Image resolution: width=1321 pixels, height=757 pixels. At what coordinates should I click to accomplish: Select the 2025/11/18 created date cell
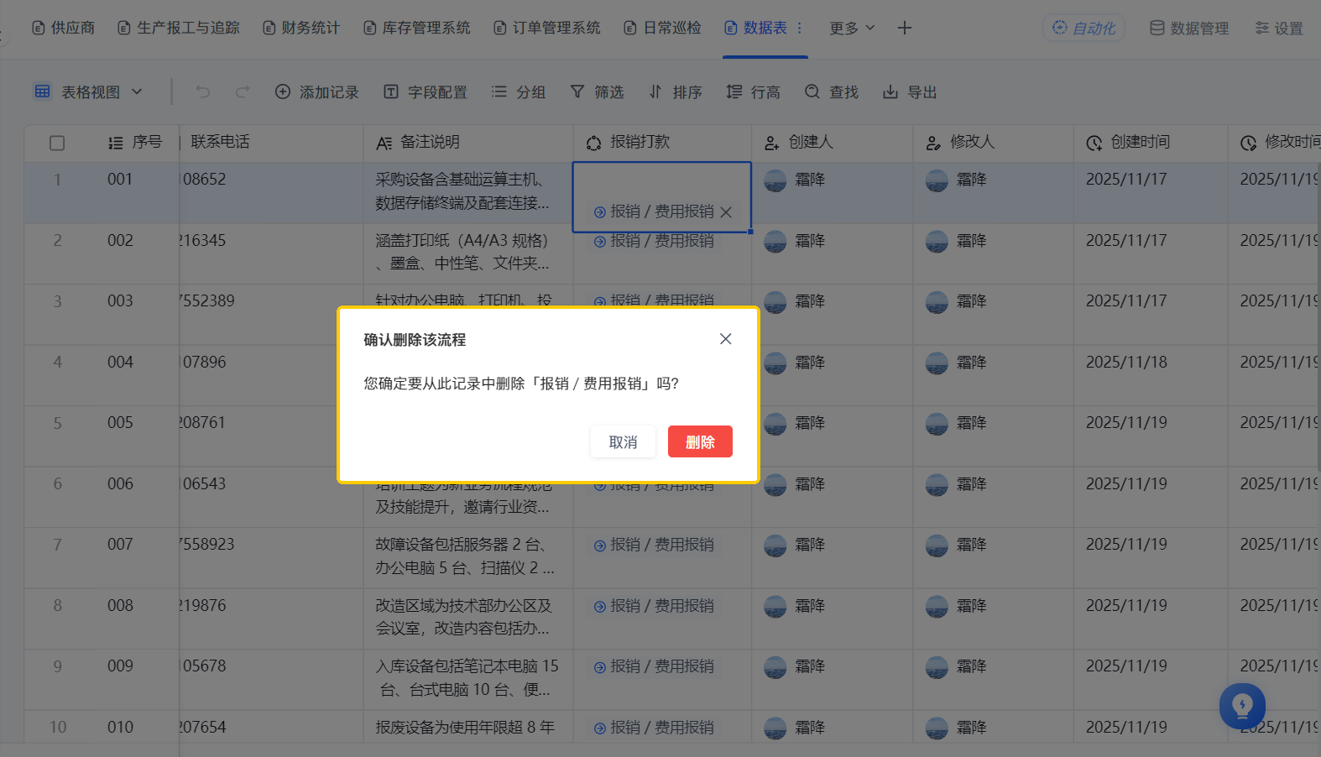click(x=1151, y=374)
